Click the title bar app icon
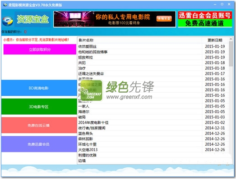 point(5,5)
